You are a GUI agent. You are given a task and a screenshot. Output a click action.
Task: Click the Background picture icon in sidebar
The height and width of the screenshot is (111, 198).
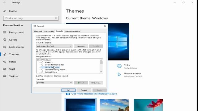click(x=5, y=32)
